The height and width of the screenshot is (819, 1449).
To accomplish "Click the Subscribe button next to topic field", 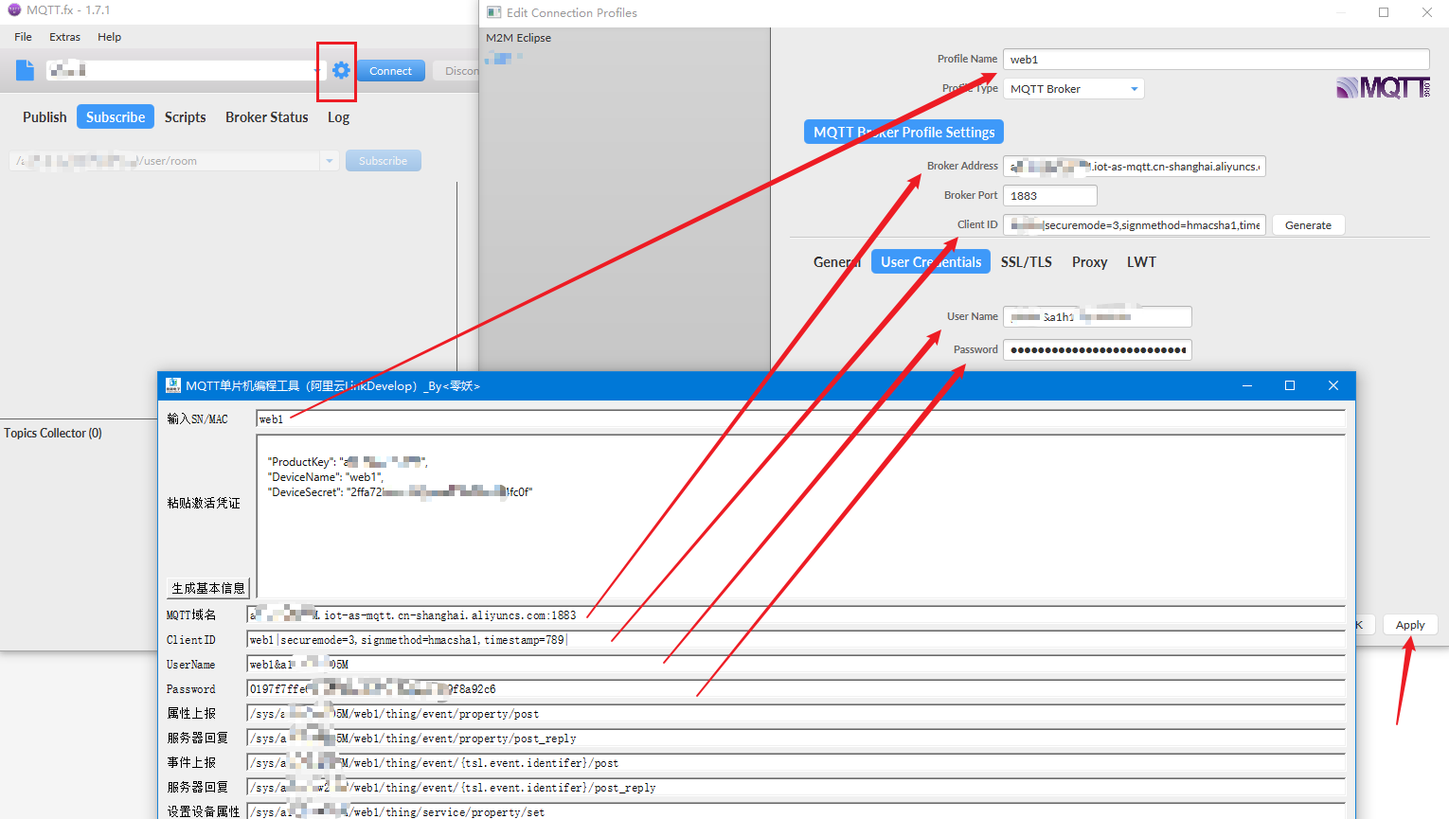I will 383,161.
